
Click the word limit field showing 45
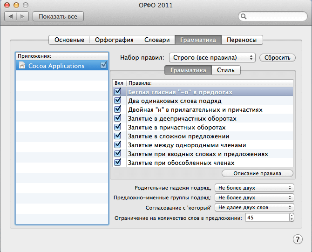pos(267,218)
